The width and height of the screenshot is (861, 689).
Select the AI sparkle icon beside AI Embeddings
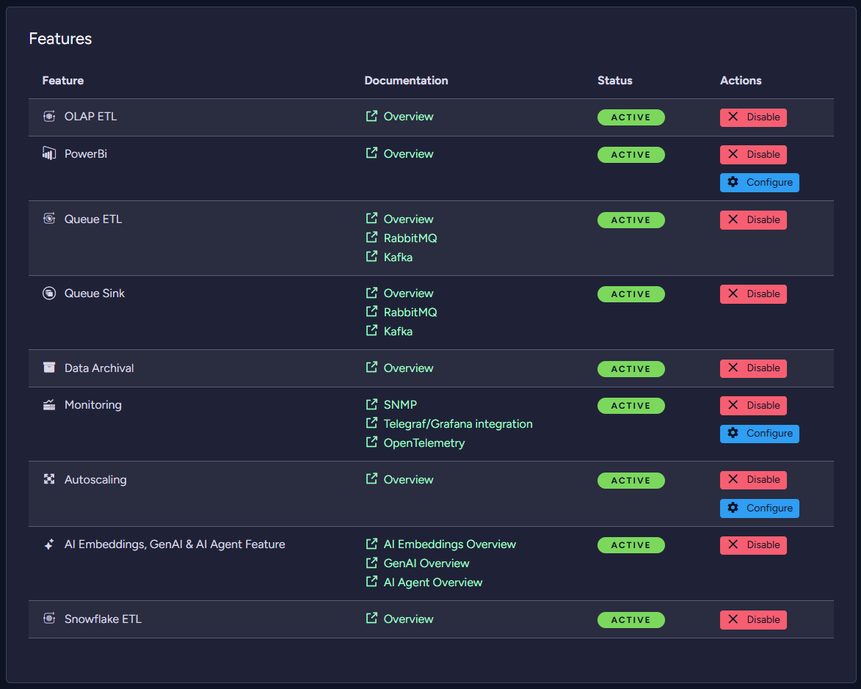click(49, 544)
